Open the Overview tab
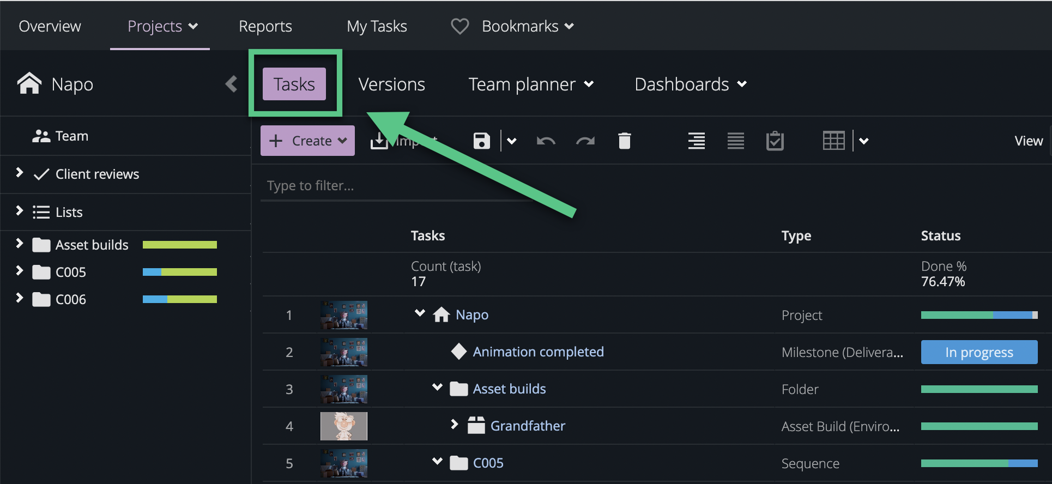 point(50,26)
